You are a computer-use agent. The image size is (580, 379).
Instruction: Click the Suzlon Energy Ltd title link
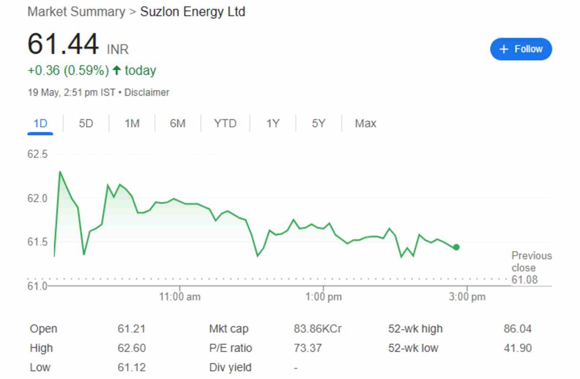[193, 12]
